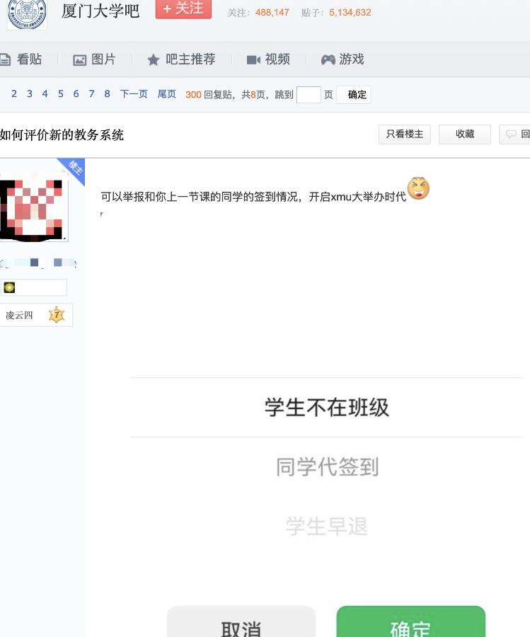Open the 图片 images tab
This screenshot has width=530, height=637.
[94, 59]
